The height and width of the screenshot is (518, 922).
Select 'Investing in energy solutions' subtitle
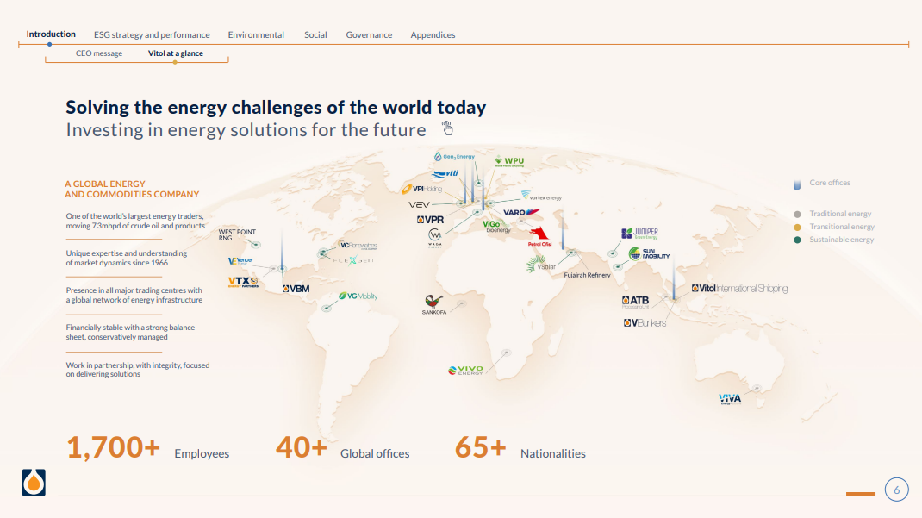246,130
